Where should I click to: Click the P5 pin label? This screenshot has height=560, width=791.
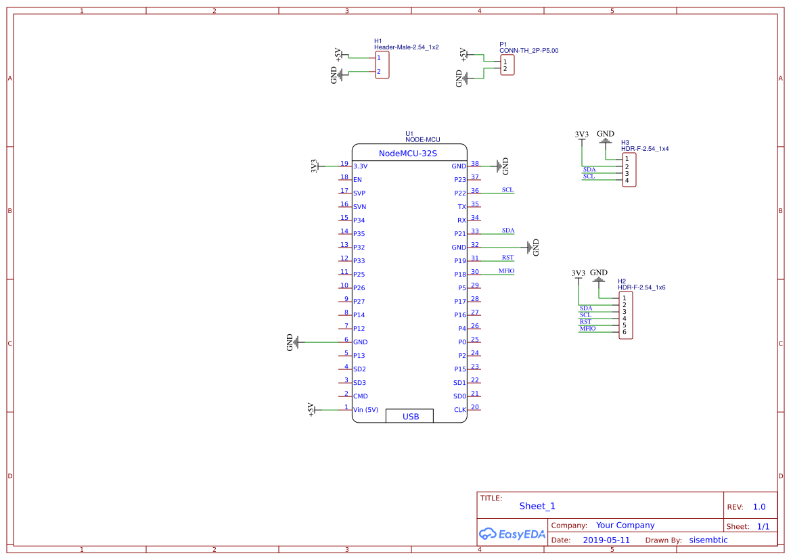pyautogui.click(x=462, y=288)
